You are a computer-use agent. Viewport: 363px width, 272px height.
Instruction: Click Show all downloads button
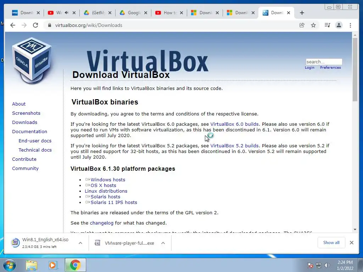[x=331, y=242]
